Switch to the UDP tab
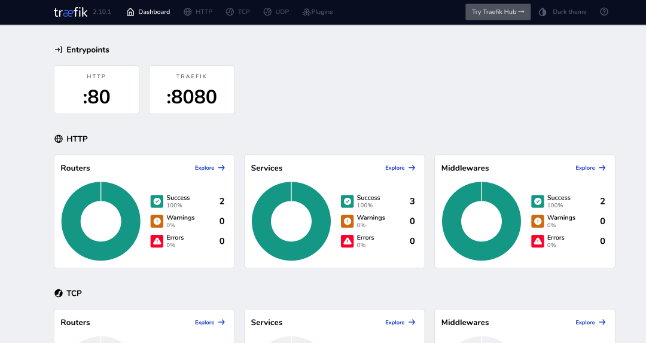The height and width of the screenshot is (343, 646). (276, 12)
